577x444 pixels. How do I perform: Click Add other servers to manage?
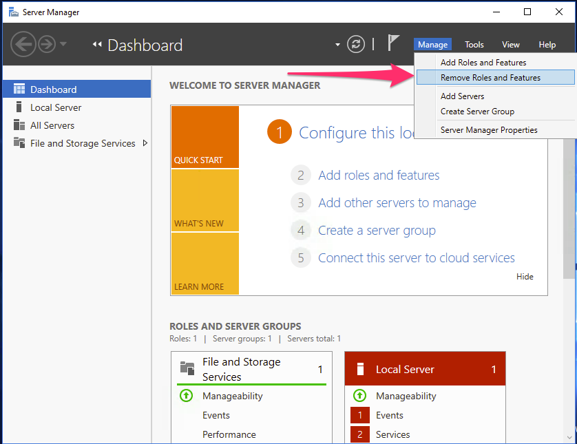click(397, 202)
